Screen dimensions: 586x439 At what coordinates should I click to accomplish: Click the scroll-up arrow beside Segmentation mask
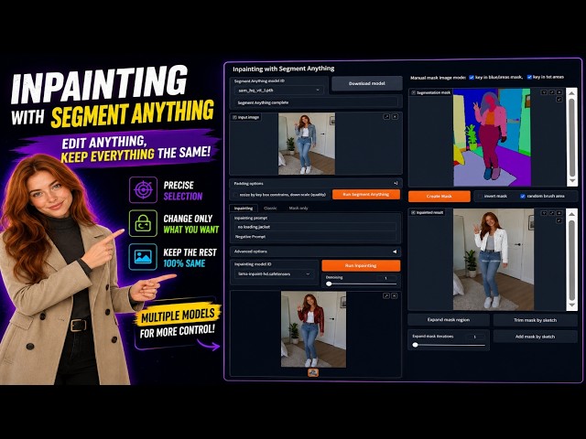click(x=571, y=93)
